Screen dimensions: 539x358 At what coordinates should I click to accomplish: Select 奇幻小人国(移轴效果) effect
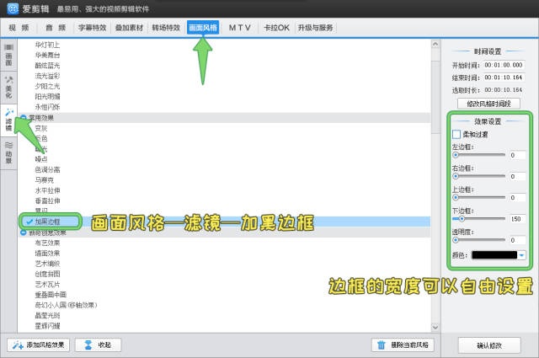click(x=66, y=305)
